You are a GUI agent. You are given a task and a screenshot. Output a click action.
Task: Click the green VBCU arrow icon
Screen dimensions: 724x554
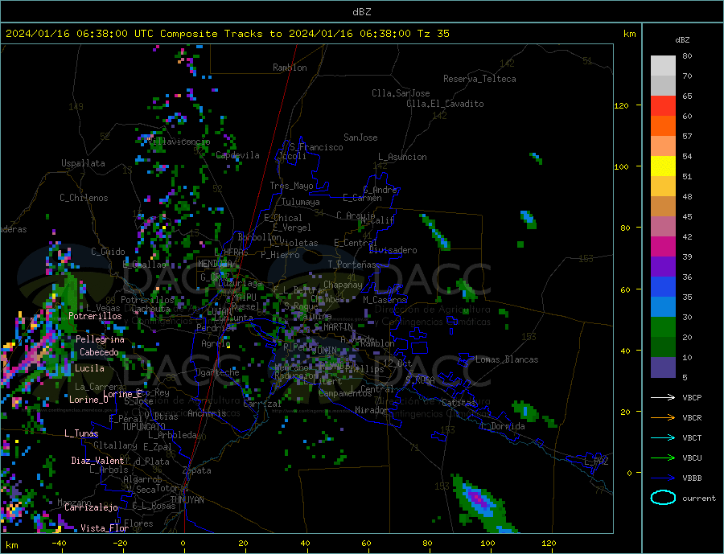pyautogui.click(x=663, y=458)
